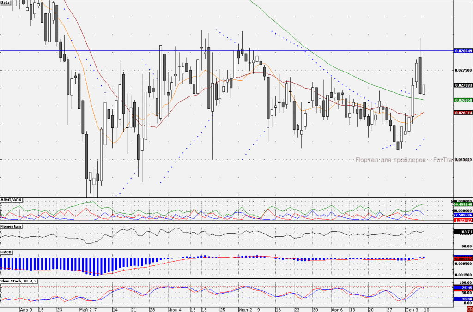
Task: Click the Май 2 date on time axis
Action: coord(85,310)
